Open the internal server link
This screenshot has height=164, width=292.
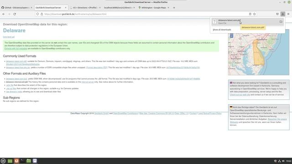point(88,82)
